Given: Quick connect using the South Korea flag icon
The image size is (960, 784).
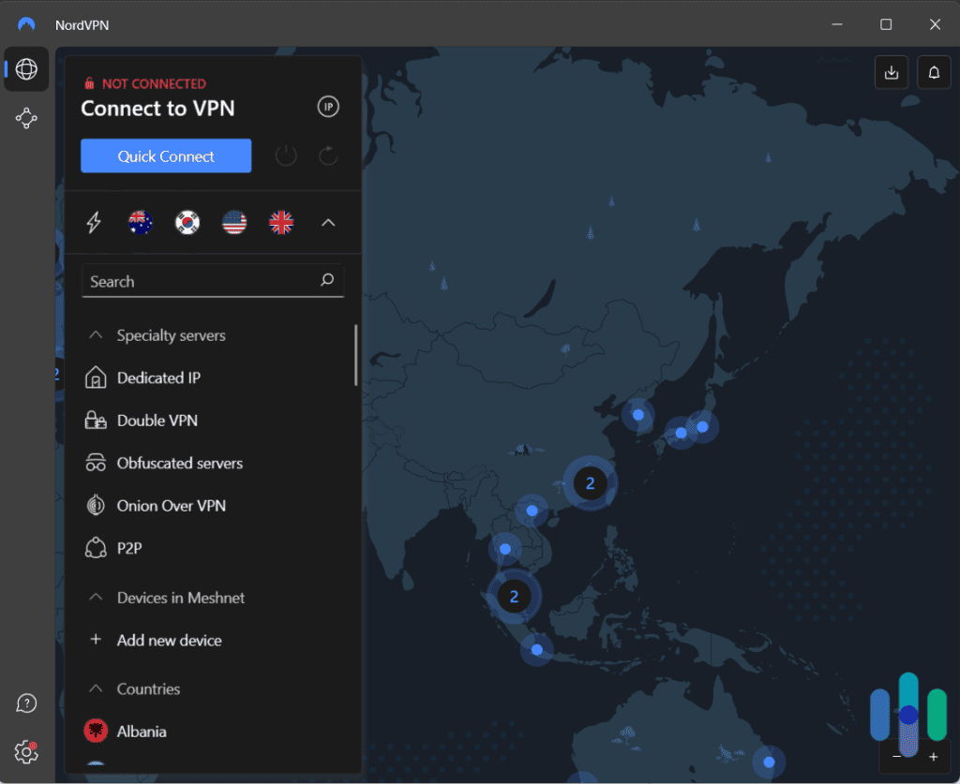Looking at the screenshot, I should point(187,222).
